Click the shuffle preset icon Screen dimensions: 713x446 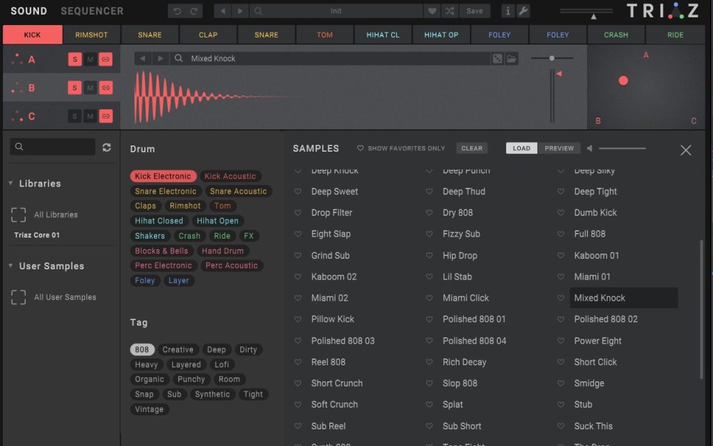pos(450,11)
